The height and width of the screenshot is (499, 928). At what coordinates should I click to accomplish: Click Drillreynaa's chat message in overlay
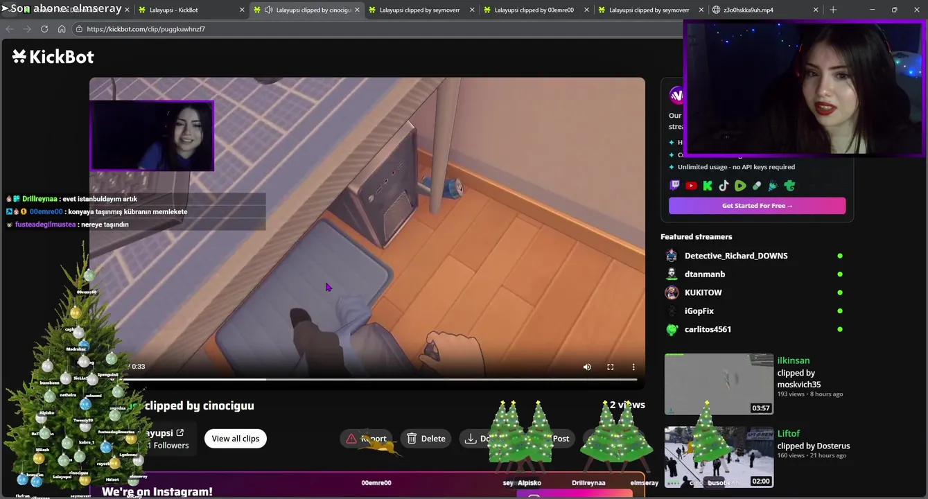[x=135, y=199]
